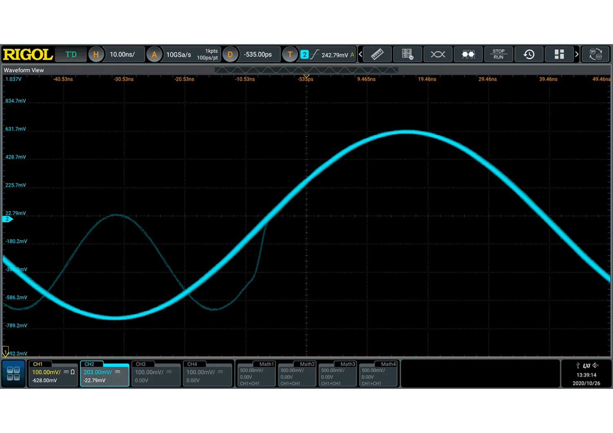Click the auto/refresh icon at top right
Viewport: 613px width, 433px height.
[595, 54]
